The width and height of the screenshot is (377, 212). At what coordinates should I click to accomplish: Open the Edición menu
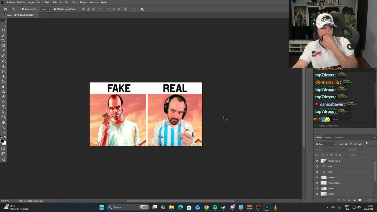pyautogui.click(x=21, y=2)
